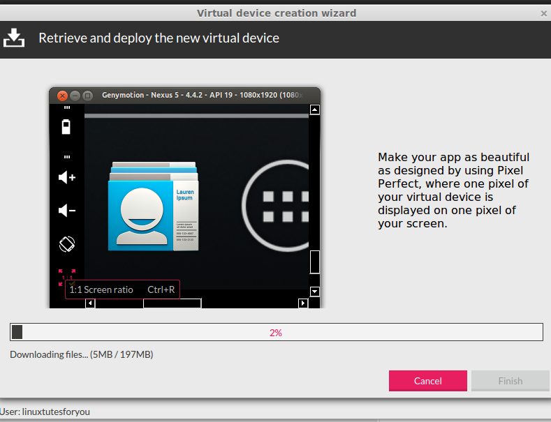Click the 'User: linuxtutesforyou' status bar text
This screenshot has width=551, height=422.
[x=45, y=412]
